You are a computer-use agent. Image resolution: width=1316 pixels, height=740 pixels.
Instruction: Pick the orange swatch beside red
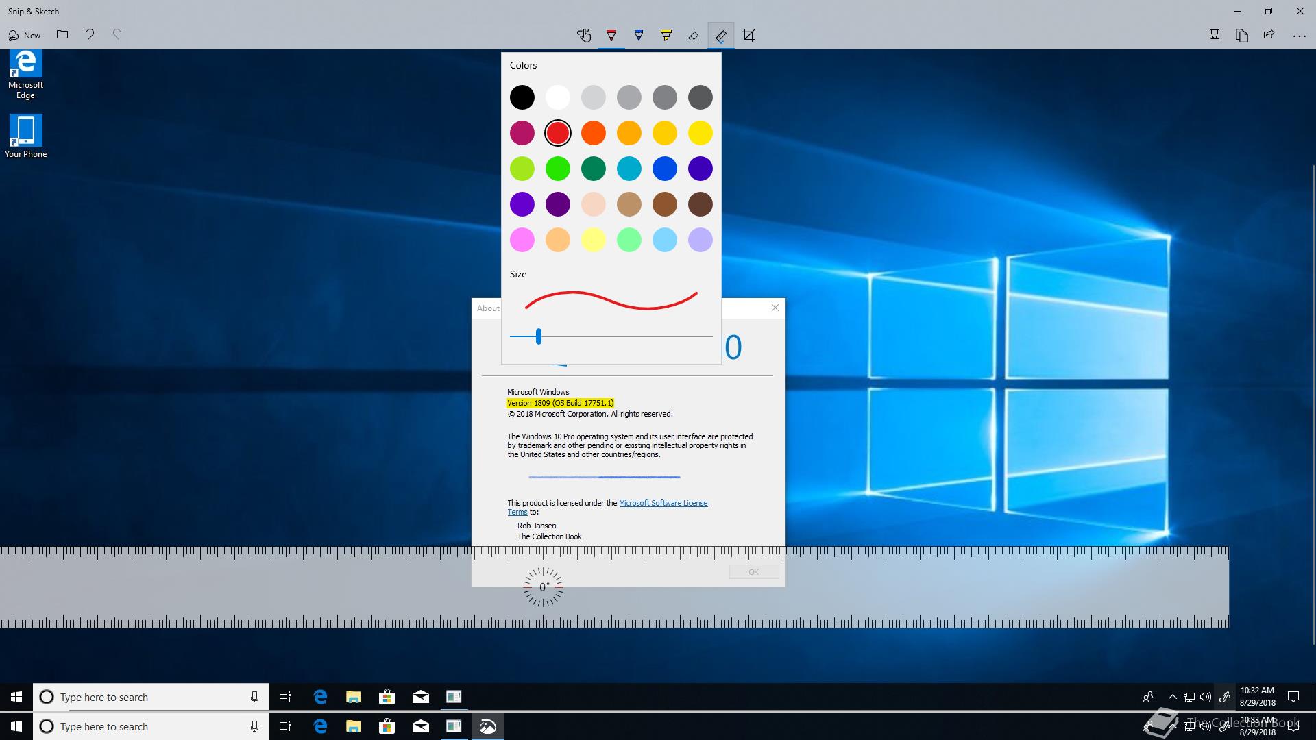(594, 133)
